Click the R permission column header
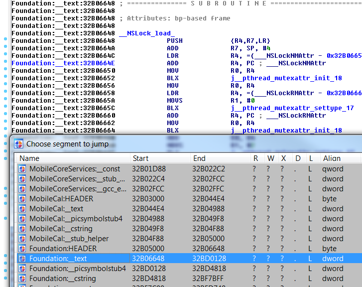 point(257,158)
